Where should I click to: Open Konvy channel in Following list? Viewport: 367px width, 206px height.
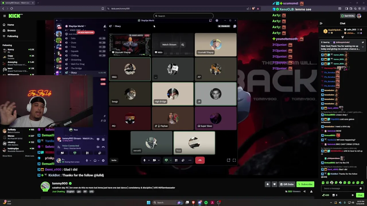point(19,51)
